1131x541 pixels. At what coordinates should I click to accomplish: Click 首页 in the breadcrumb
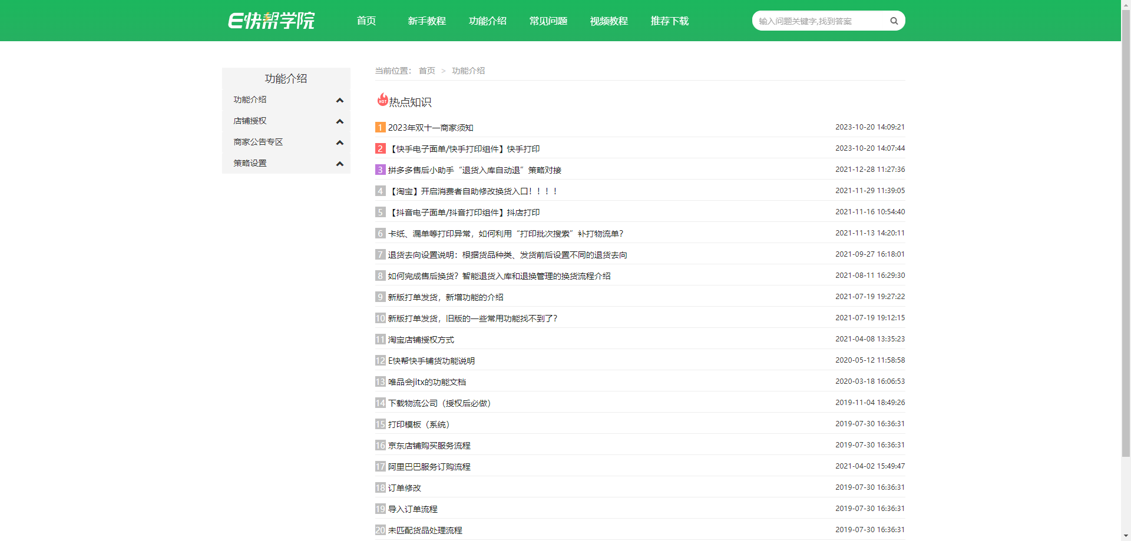427,71
